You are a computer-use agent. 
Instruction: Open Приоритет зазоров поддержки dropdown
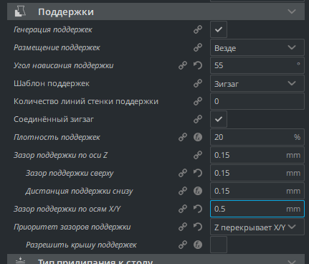[x=257, y=227]
